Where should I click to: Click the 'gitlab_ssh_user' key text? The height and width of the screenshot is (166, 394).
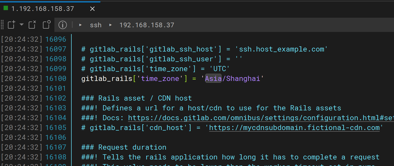click(181, 59)
